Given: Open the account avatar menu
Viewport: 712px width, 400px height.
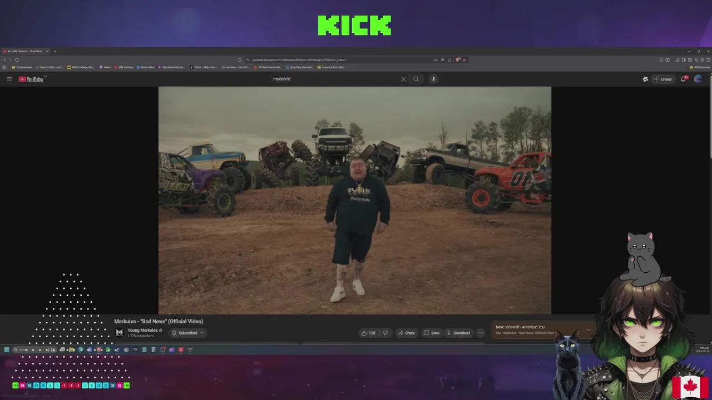Looking at the screenshot, I should 698,79.
